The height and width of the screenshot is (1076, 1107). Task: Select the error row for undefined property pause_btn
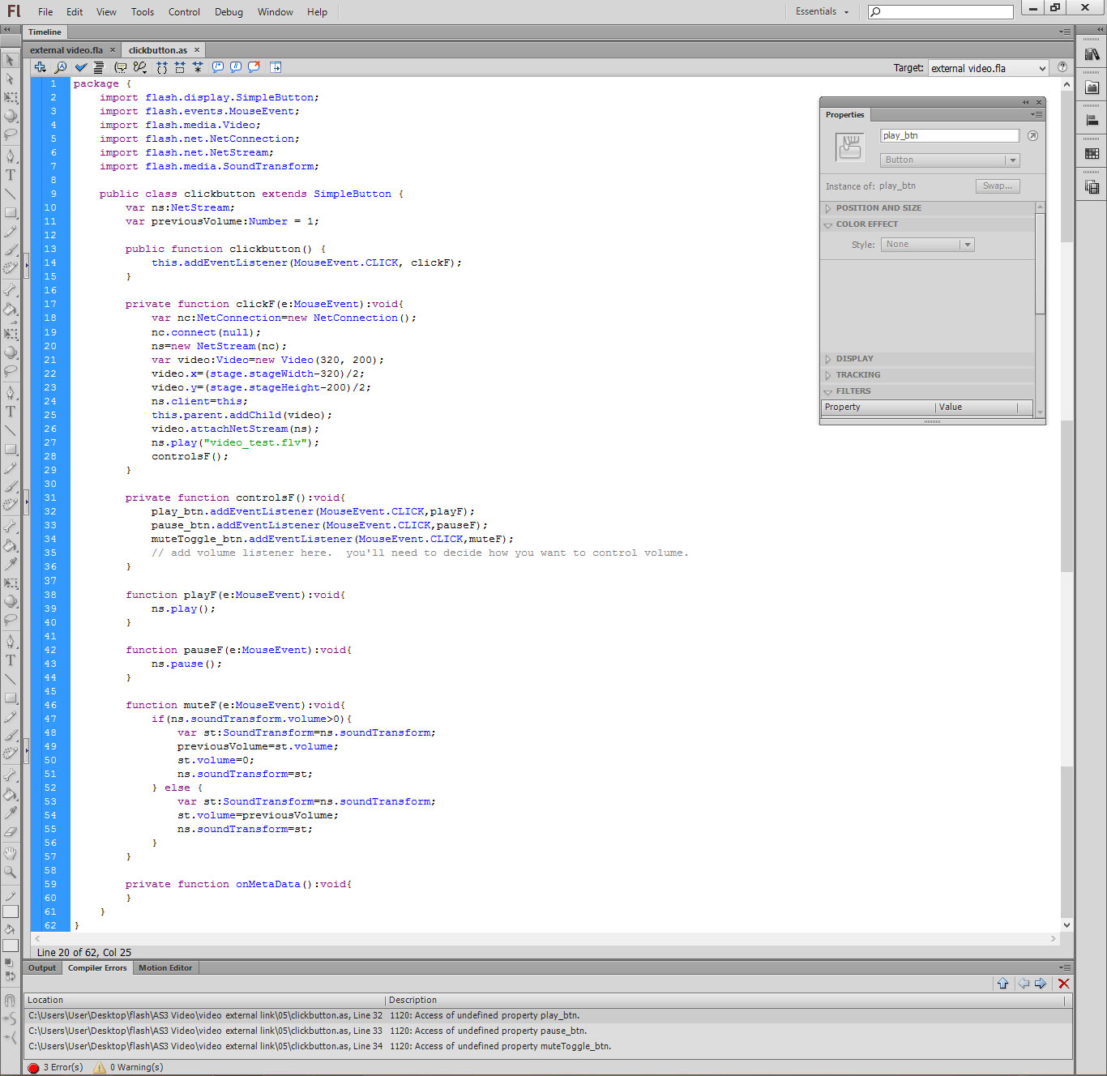pos(548,1031)
